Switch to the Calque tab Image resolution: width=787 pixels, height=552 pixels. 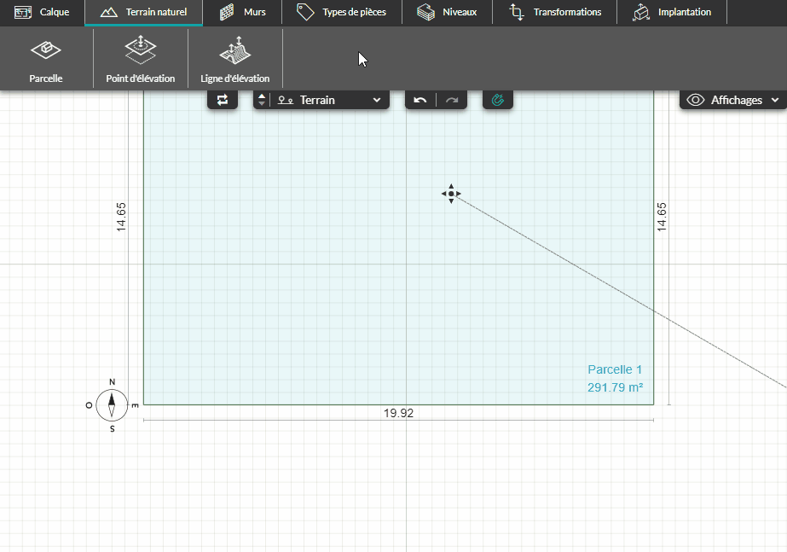[42, 12]
